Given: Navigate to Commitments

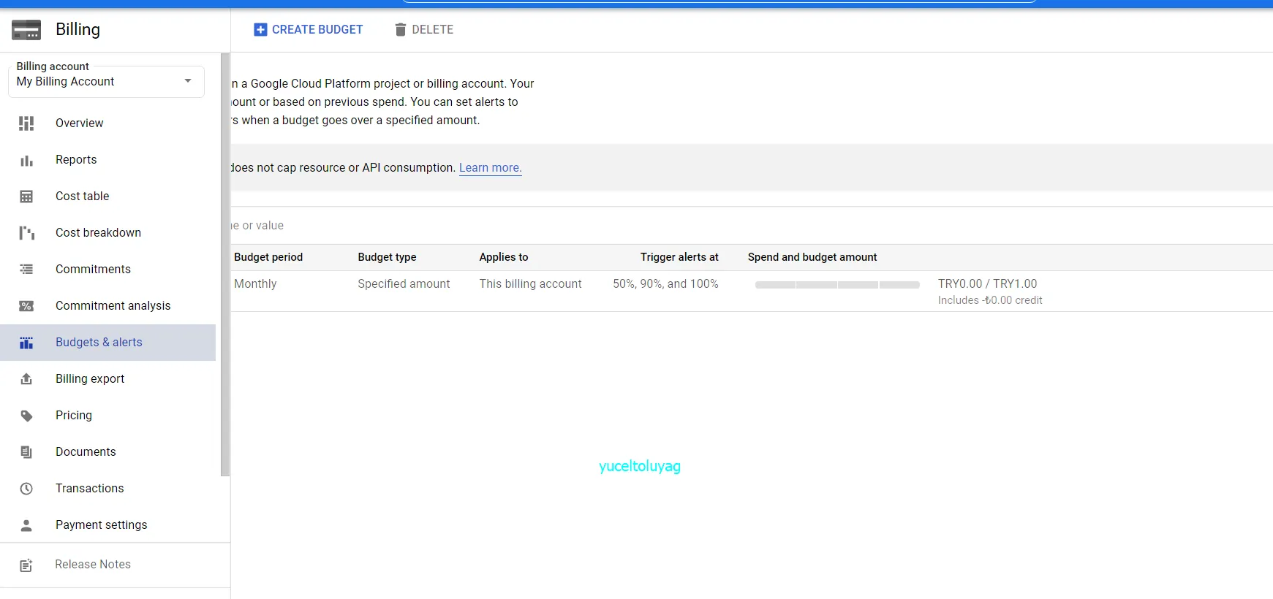Looking at the screenshot, I should click(x=107, y=270).
